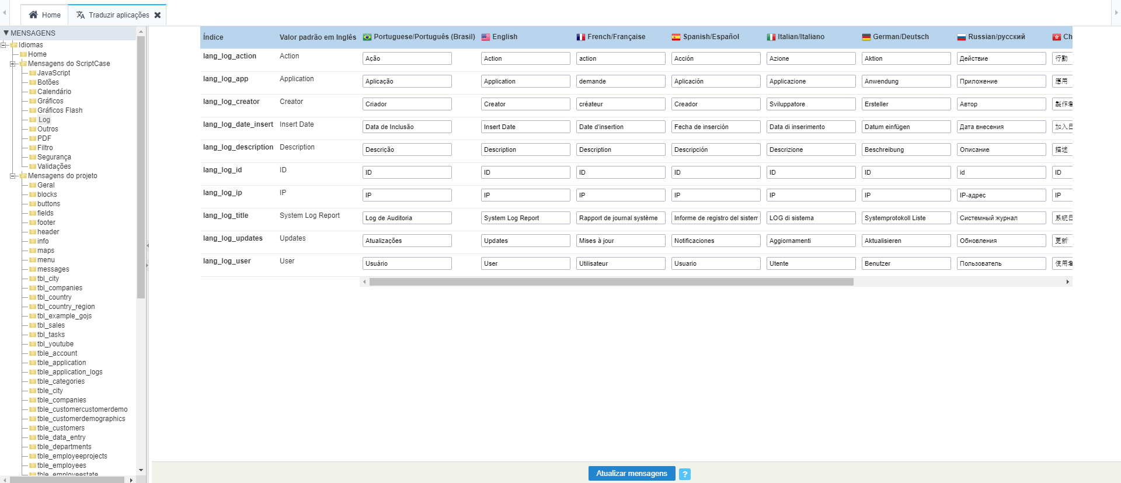Click scroll-tabs-left arrow at top left
The width and height of the screenshot is (1121, 483).
click(4, 12)
